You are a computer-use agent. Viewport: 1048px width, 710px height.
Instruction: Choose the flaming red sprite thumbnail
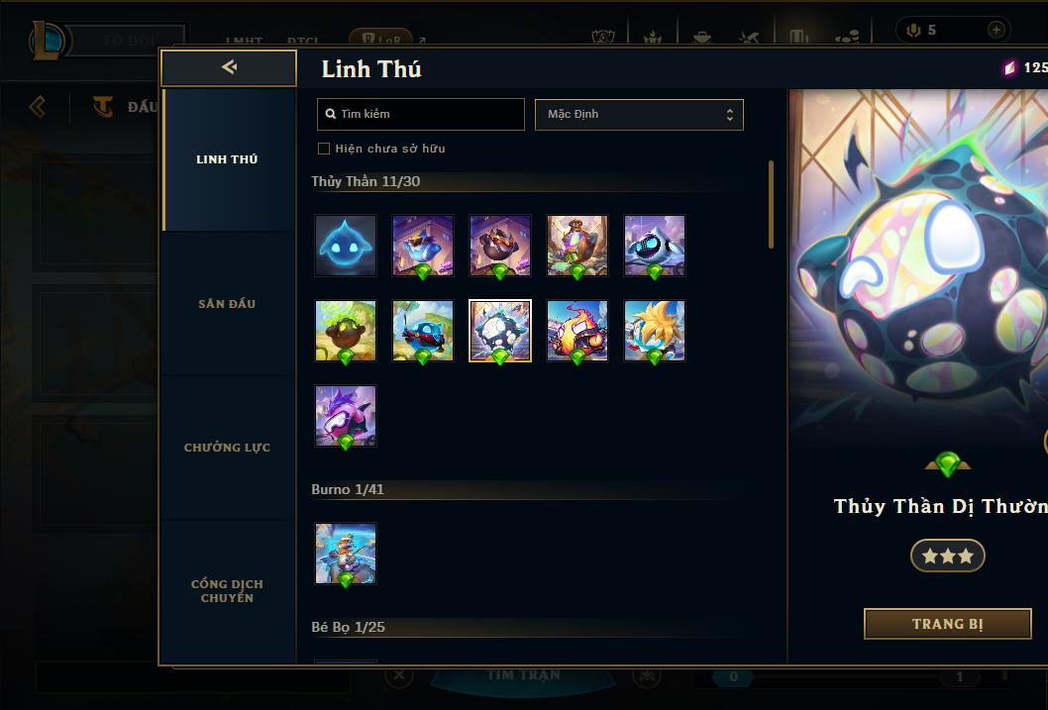coord(577,331)
